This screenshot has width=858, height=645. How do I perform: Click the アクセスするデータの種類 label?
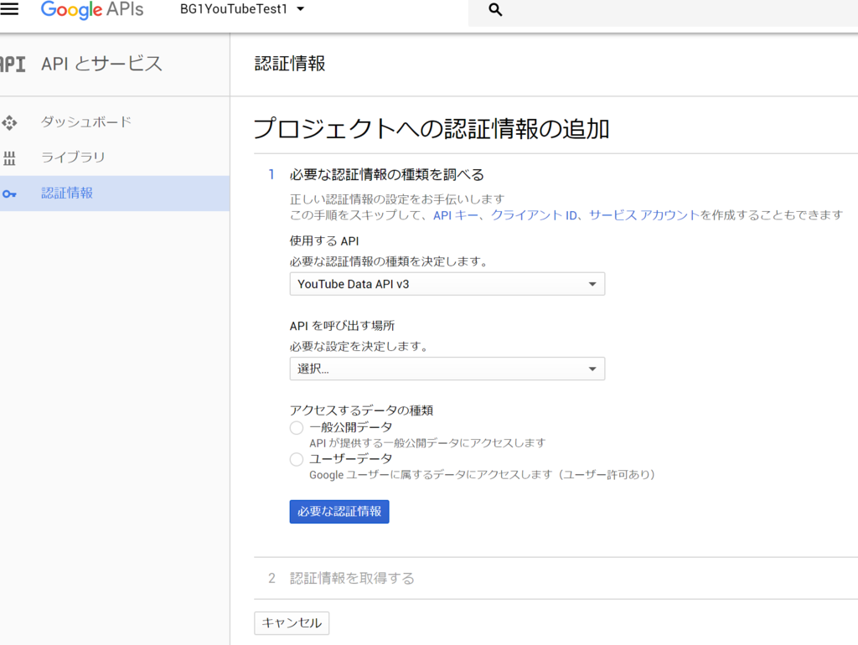361,410
